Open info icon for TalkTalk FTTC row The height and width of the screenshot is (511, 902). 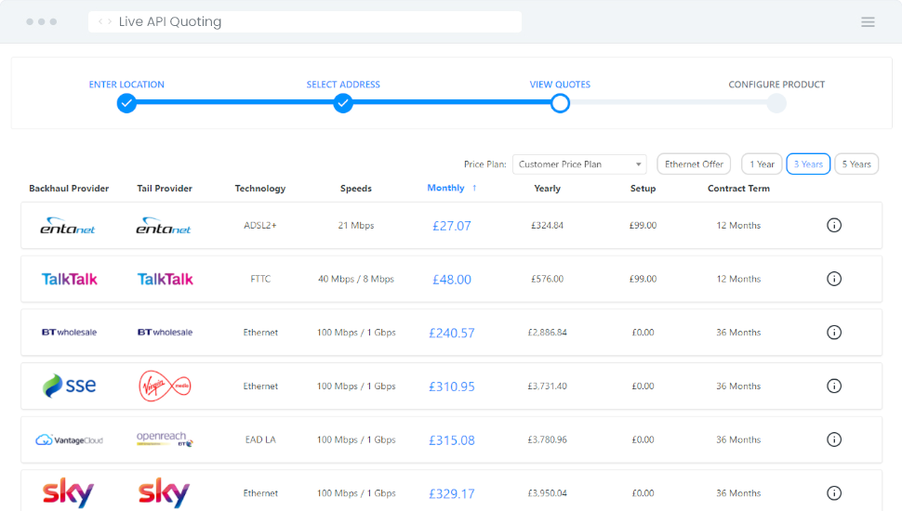(x=833, y=279)
